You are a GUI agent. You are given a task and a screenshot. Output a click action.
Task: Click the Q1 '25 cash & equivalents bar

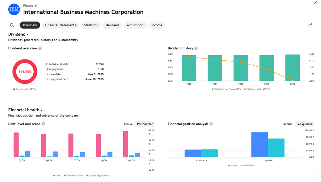[x=137, y=155]
